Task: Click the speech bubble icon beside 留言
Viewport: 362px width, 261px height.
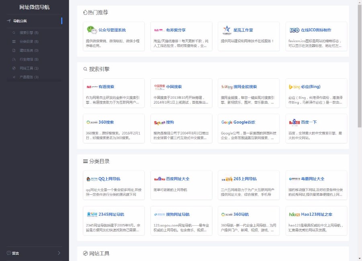Action: (x=9, y=253)
